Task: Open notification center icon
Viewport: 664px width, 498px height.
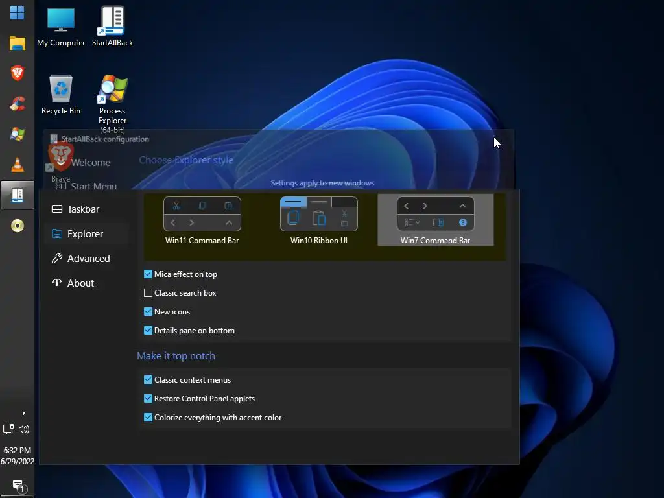Action: point(18,486)
